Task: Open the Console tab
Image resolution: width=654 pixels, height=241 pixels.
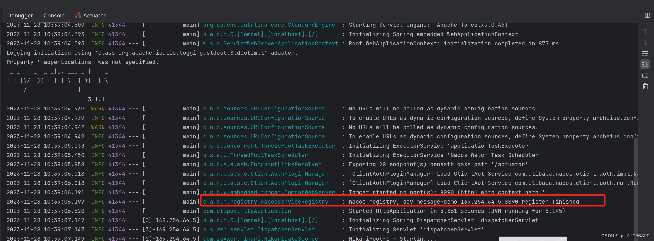Action: coord(54,16)
